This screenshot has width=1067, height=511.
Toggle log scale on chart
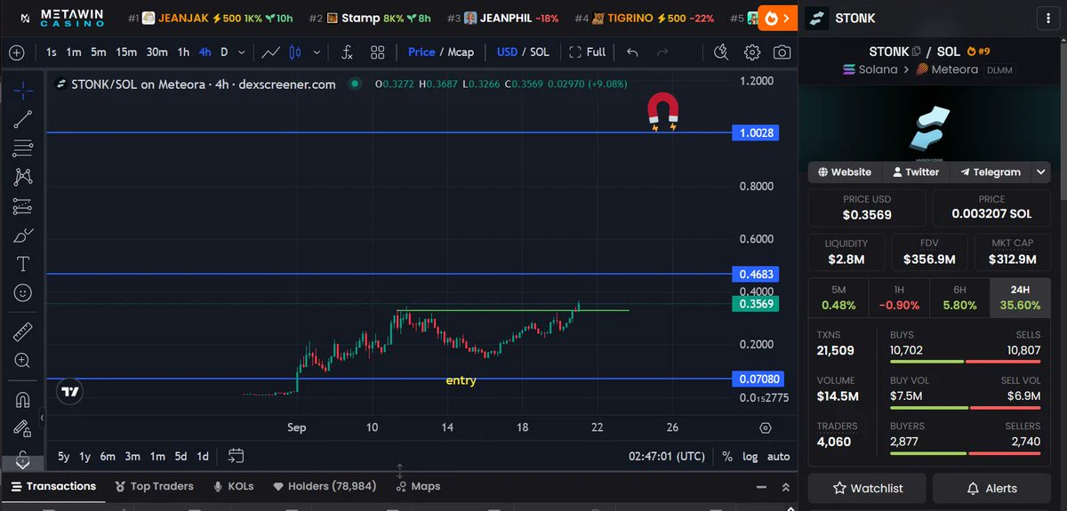click(750, 457)
